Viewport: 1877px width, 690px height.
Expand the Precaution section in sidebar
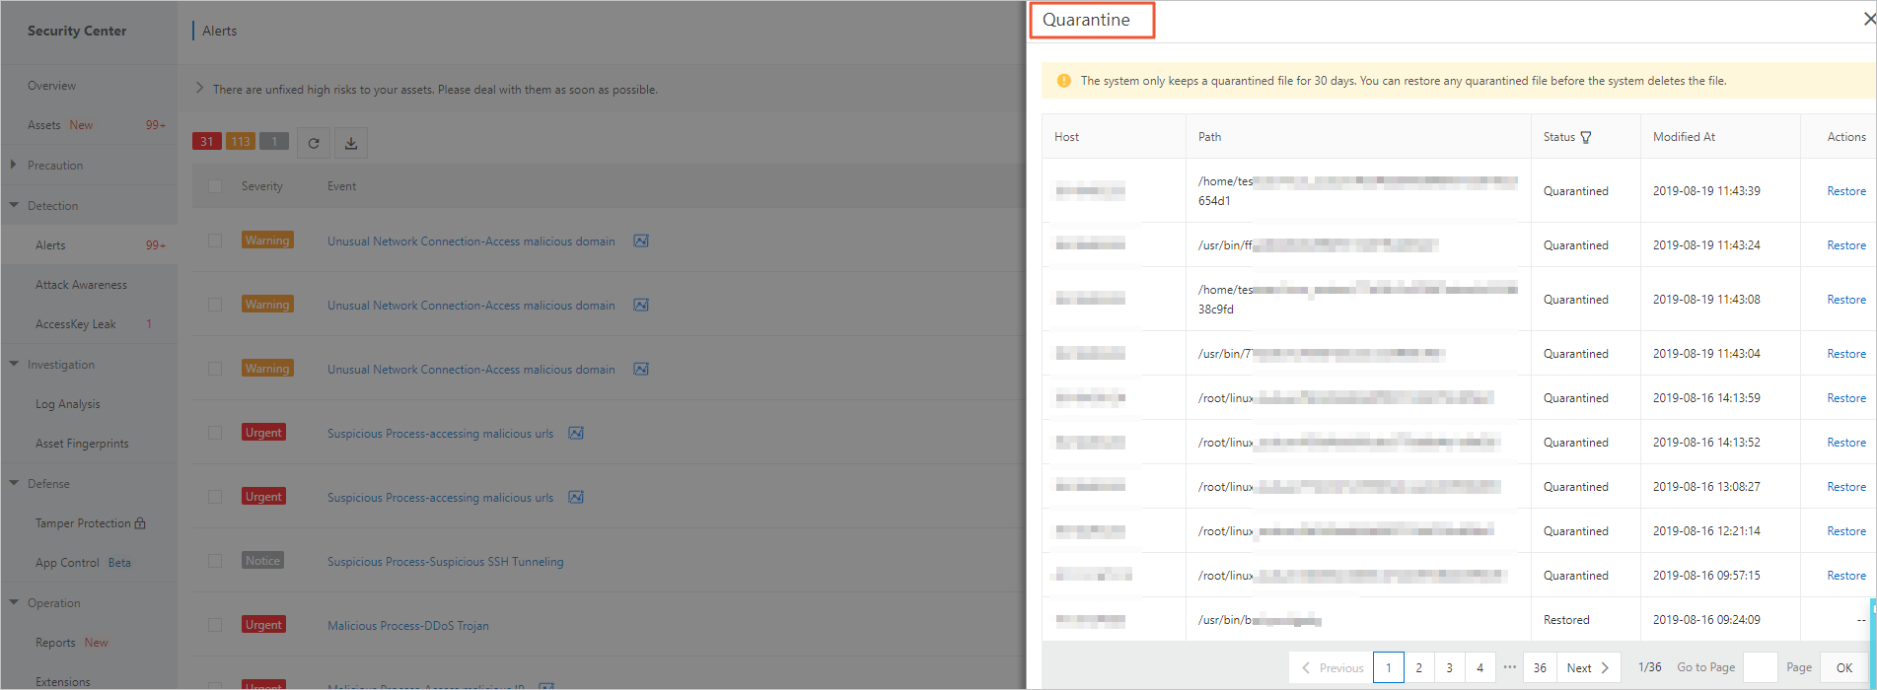[14, 165]
